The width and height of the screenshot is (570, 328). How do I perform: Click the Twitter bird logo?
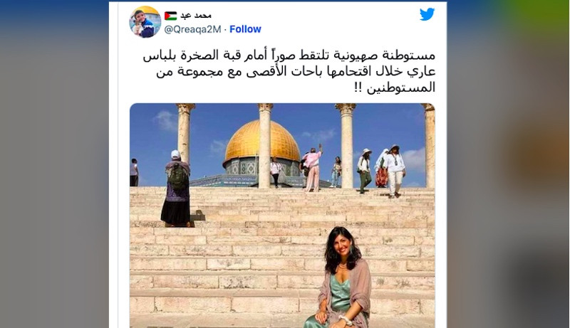click(427, 14)
